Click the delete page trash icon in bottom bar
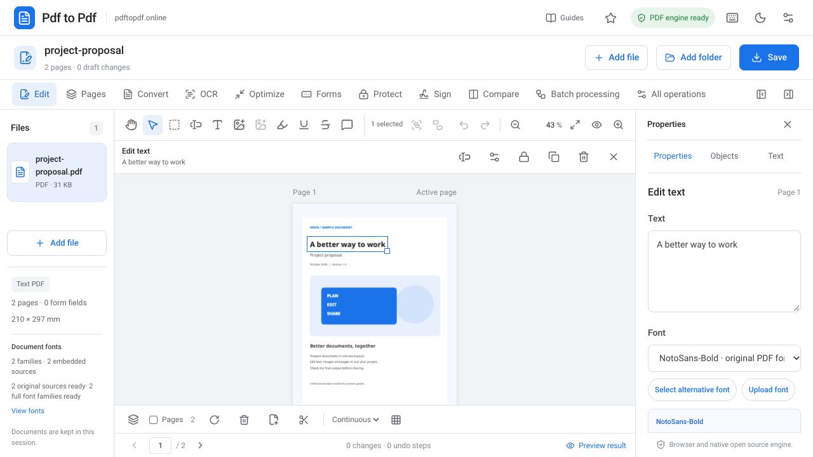The height and width of the screenshot is (457, 813). point(244,420)
